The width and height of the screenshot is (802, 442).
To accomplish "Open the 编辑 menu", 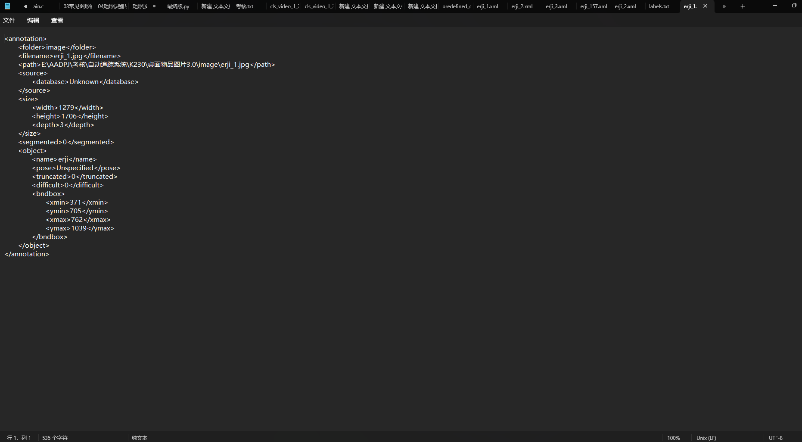I will pyautogui.click(x=33, y=20).
